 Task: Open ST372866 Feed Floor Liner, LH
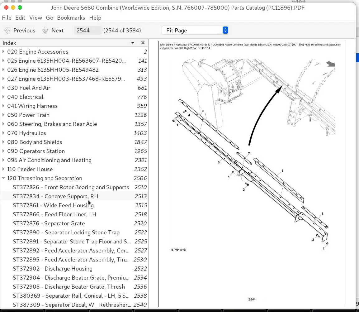coord(74,214)
